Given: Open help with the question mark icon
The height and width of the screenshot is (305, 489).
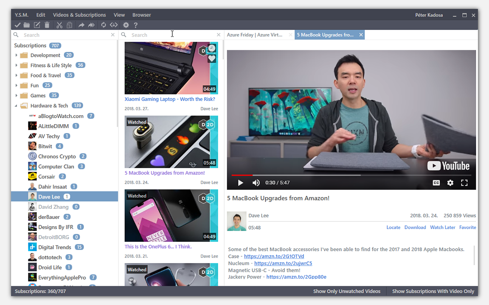Looking at the screenshot, I should 136,25.
